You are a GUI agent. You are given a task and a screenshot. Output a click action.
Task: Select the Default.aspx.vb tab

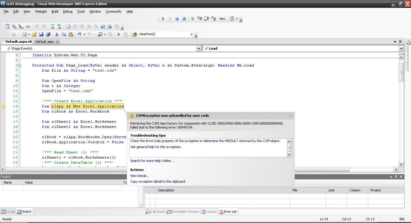pos(18,41)
